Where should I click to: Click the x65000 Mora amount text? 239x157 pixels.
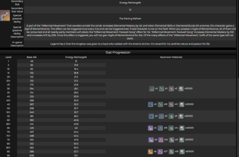click(x=190, y=151)
